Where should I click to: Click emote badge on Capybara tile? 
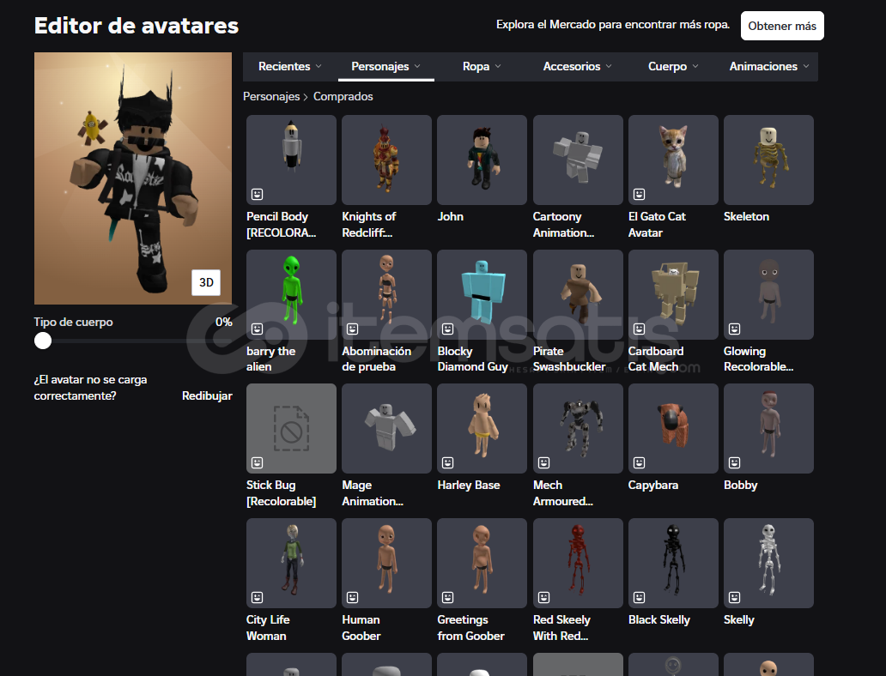pyautogui.click(x=639, y=463)
